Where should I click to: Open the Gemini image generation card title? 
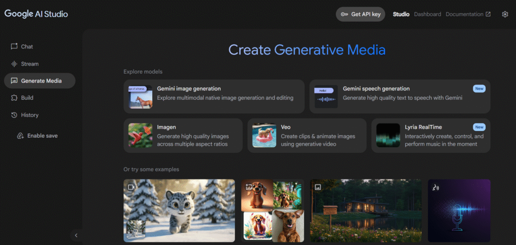[x=189, y=89]
